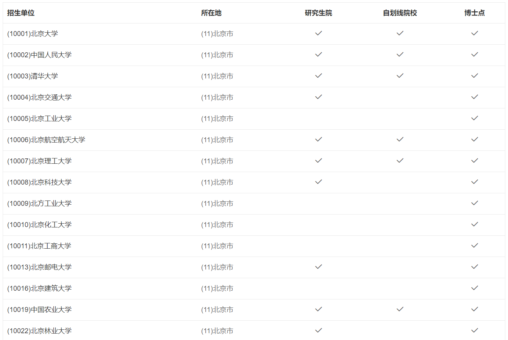Click 中国人民大学 self-determined line checkmark
The width and height of the screenshot is (508, 340).
point(400,55)
